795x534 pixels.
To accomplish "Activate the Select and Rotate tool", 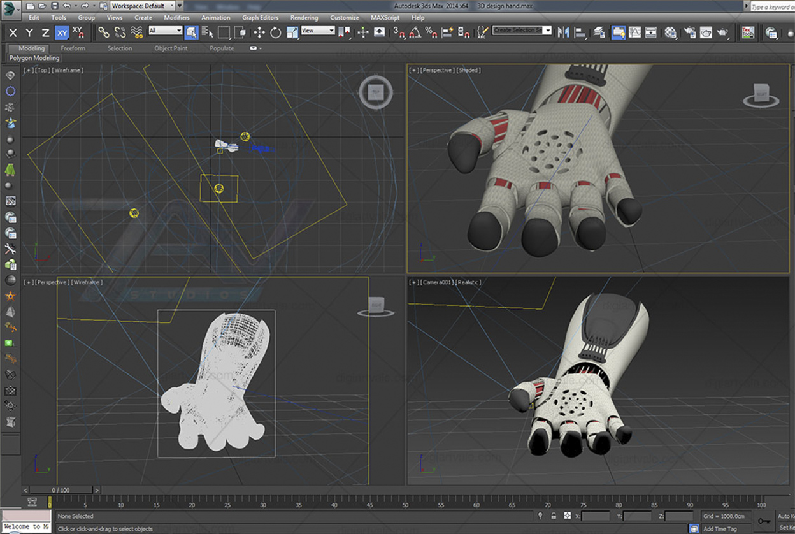I will click(275, 31).
